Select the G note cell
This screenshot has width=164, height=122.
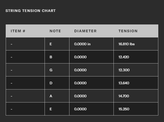click(51, 70)
